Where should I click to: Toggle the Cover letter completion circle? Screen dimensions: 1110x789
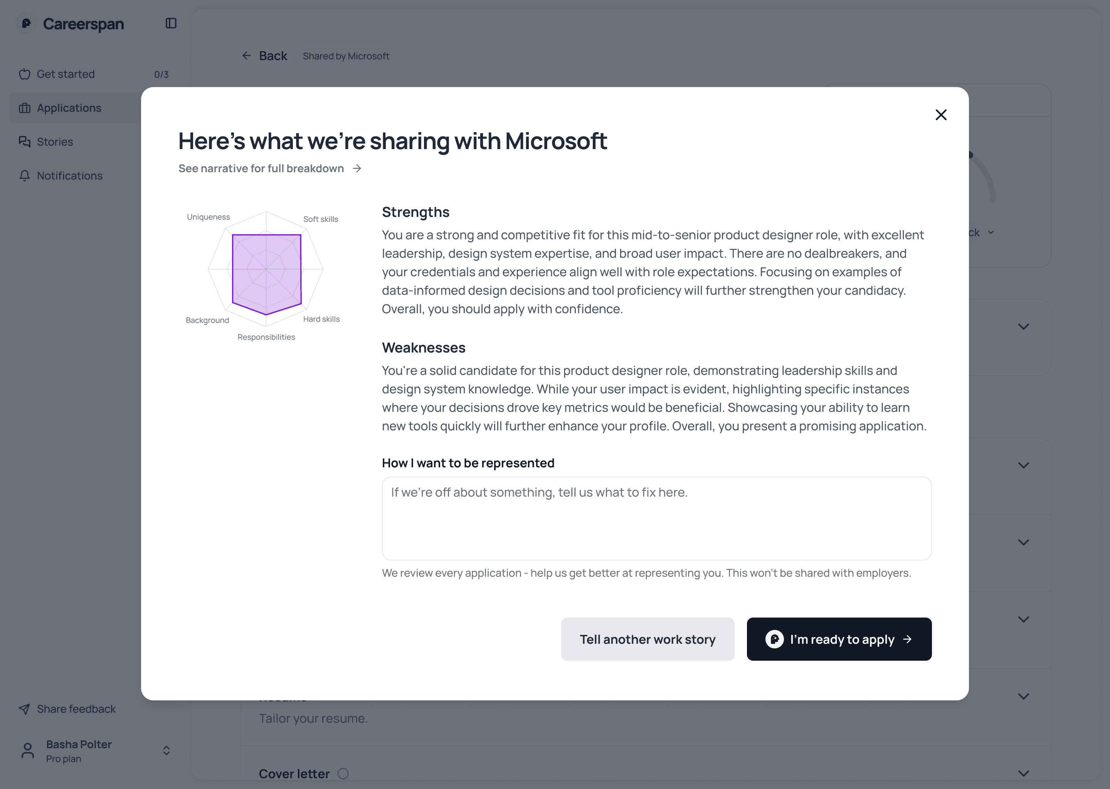click(343, 774)
